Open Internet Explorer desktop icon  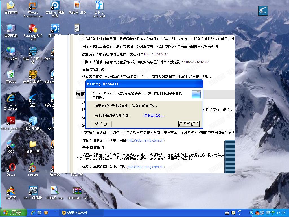point(11,102)
